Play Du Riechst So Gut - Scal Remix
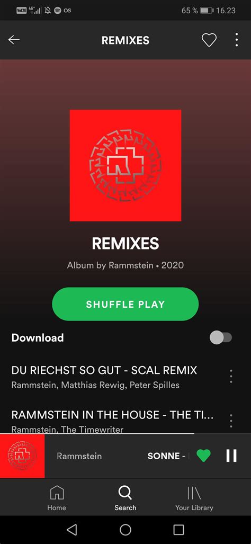 104,370
